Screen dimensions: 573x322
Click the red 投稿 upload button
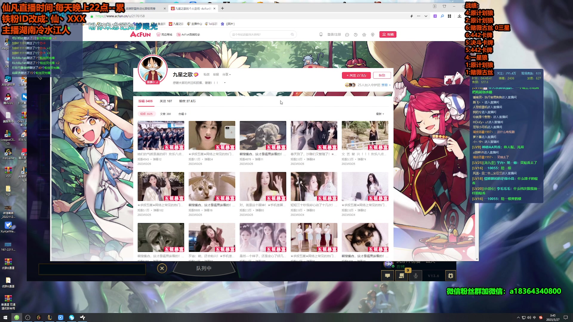pos(388,35)
